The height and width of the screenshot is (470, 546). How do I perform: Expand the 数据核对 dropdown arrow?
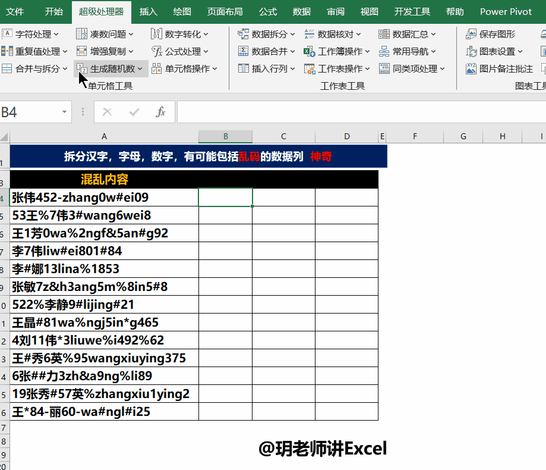(358, 34)
